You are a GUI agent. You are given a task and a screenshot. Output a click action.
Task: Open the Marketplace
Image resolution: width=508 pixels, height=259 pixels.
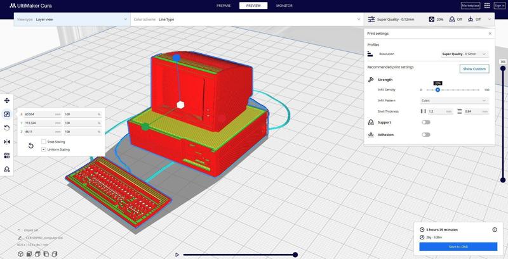[471, 6]
